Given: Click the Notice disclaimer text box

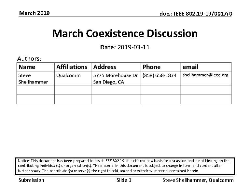Looking at the screenshot, I should click(125, 166).
